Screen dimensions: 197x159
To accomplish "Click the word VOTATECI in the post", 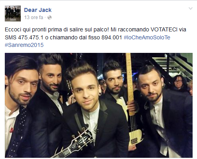I will tap(164, 29).
